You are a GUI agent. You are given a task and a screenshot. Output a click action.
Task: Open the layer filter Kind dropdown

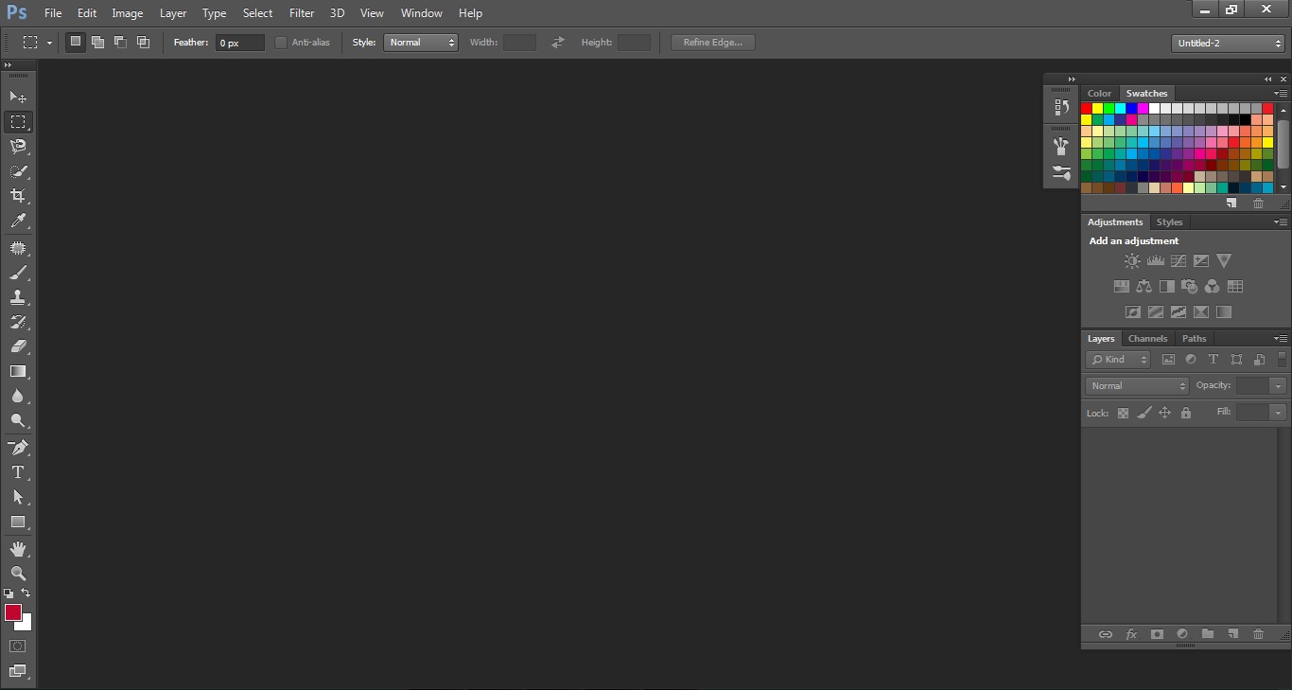(x=1118, y=360)
